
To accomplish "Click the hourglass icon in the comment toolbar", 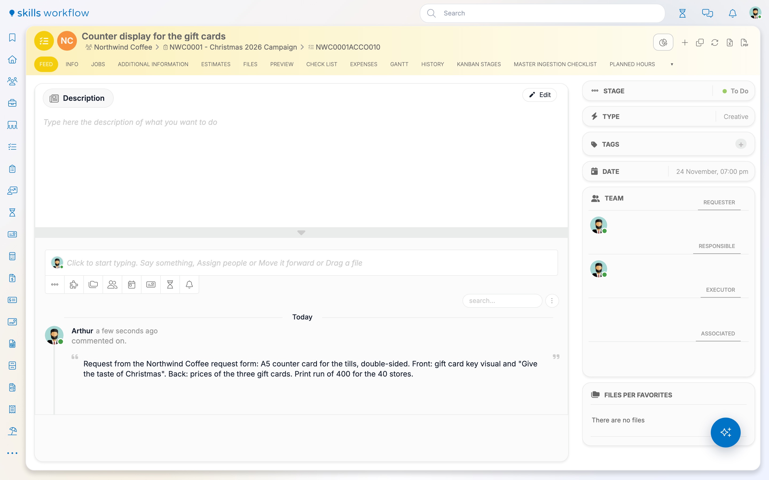I will coord(170,285).
